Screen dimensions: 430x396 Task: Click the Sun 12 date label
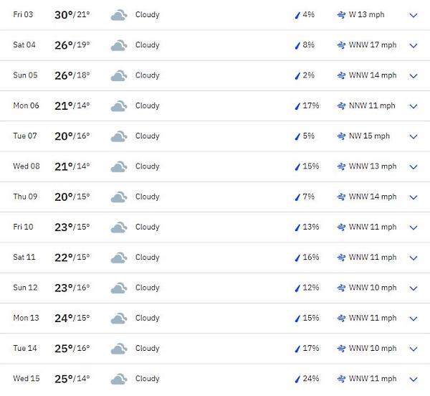[x=25, y=288]
